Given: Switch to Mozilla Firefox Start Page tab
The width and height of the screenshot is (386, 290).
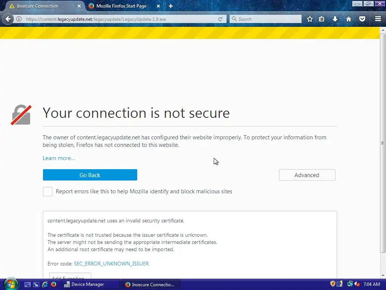Looking at the screenshot, I should click(121, 6).
